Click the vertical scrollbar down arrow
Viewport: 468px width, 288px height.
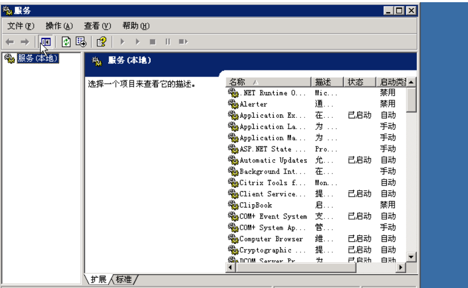(x=411, y=257)
